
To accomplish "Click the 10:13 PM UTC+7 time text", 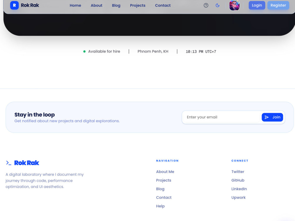I will (x=201, y=52).
